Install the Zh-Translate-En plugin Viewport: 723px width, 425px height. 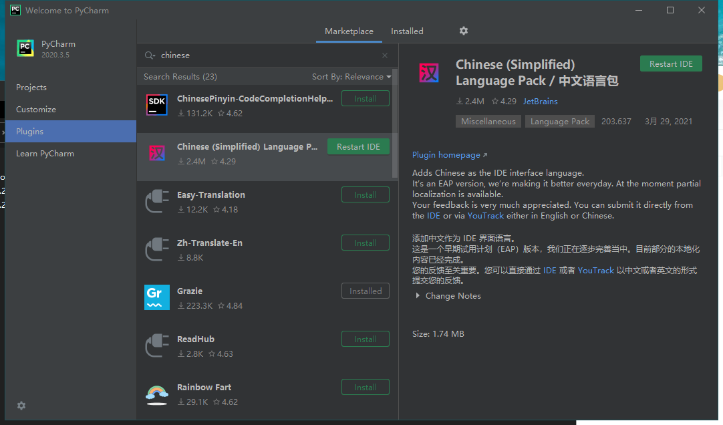tap(366, 243)
